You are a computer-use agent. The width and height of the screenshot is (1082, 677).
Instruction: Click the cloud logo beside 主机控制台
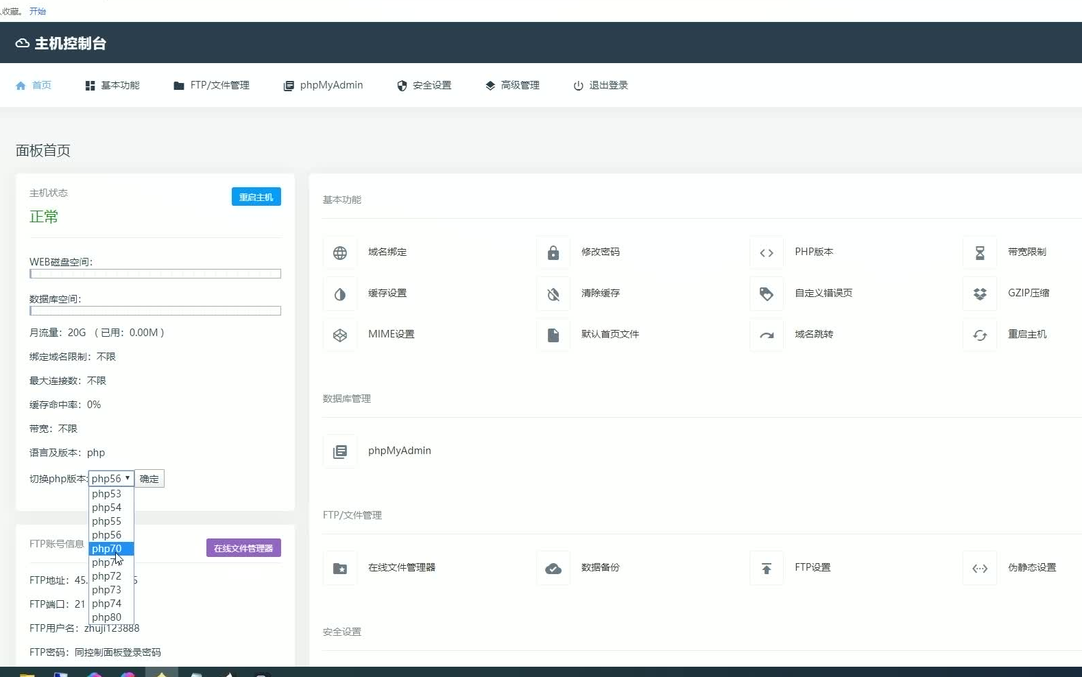click(22, 43)
